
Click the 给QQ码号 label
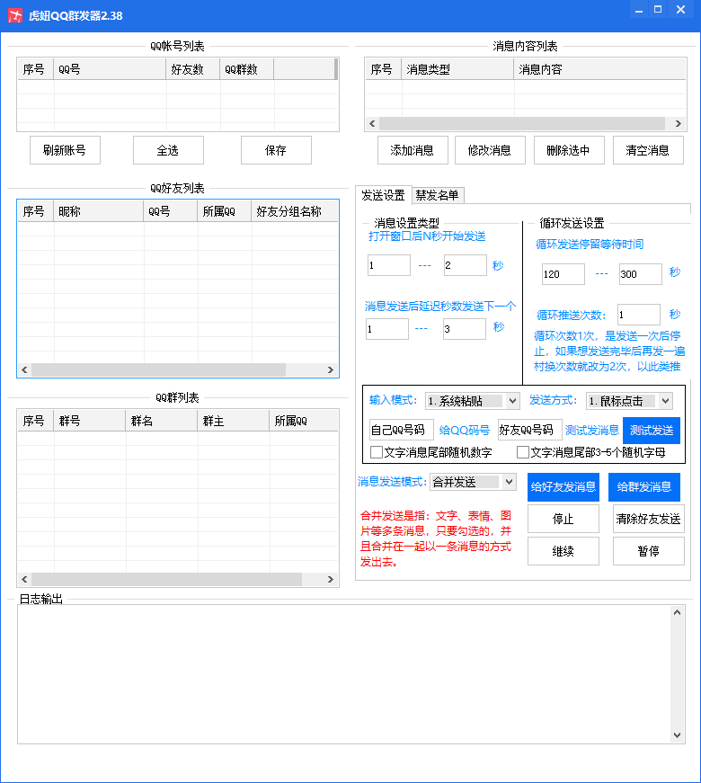click(465, 431)
